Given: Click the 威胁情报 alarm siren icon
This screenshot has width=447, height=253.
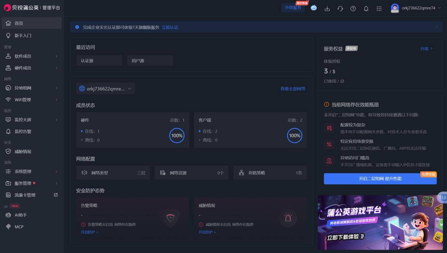Looking at the screenshot, I should pyautogui.click(x=288, y=218).
